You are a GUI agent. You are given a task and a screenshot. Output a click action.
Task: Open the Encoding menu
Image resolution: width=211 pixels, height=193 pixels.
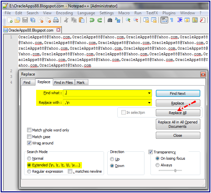pos(65,13)
